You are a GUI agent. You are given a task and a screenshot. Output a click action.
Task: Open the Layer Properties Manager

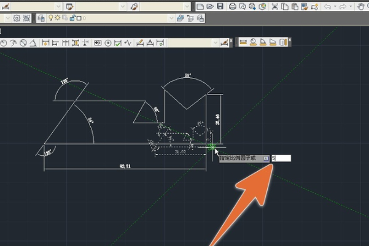[x=41, y=18]
